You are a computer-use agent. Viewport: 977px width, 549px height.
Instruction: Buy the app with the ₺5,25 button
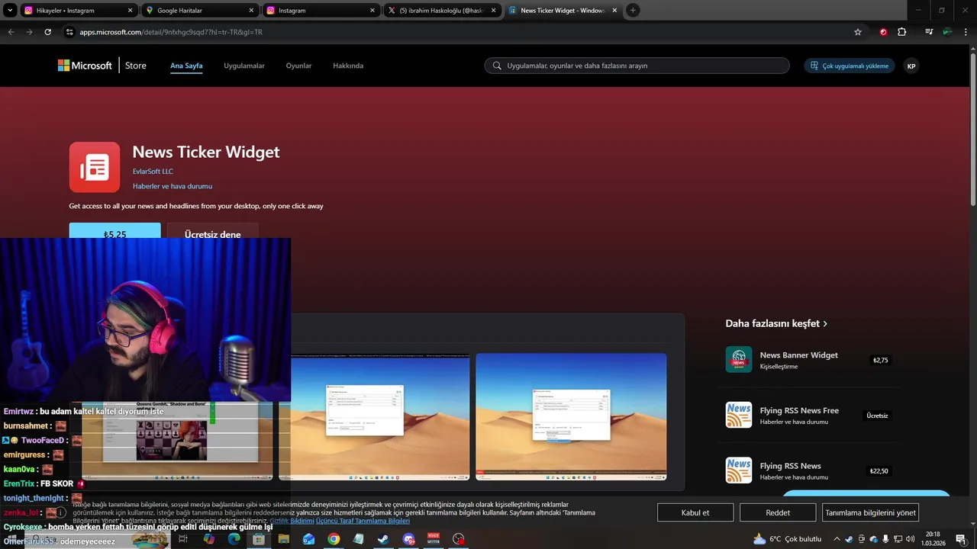click(x=114, y=232)
